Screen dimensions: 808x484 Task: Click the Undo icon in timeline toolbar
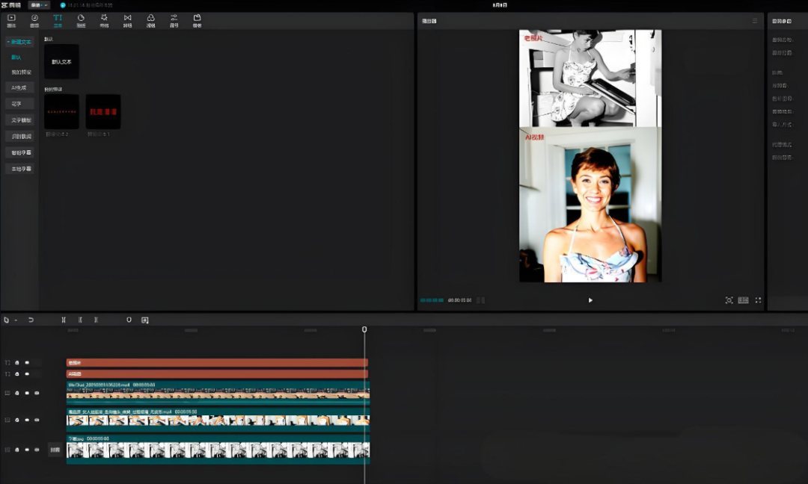31,320
